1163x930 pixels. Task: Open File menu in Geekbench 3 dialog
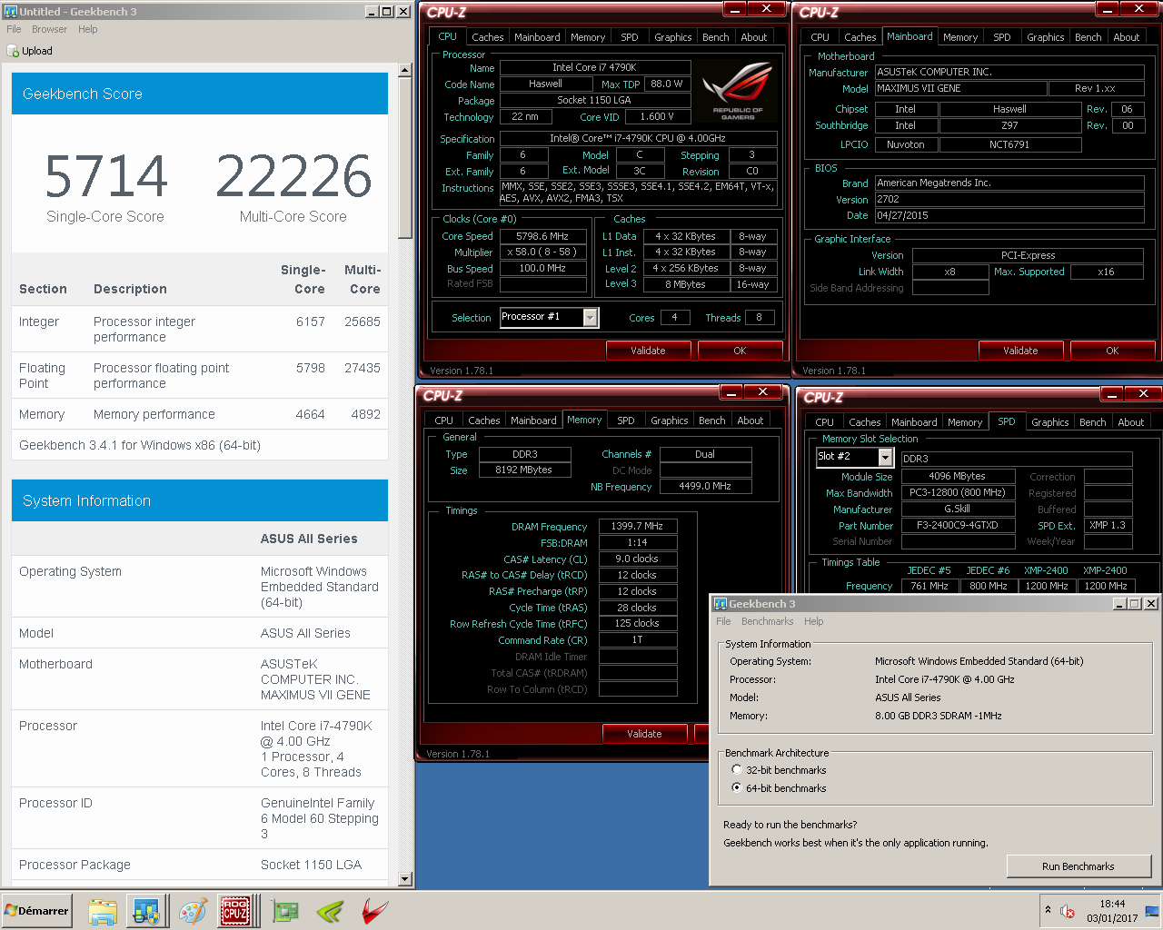point(723,621)
